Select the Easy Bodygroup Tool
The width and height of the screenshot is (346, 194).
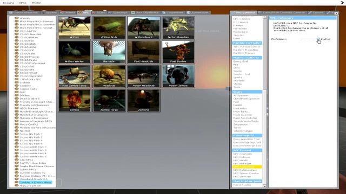(247, 142)
